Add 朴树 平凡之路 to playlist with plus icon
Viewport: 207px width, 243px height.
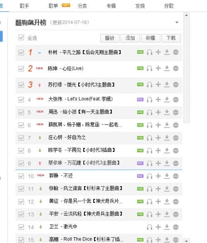[x=158, y=52]
